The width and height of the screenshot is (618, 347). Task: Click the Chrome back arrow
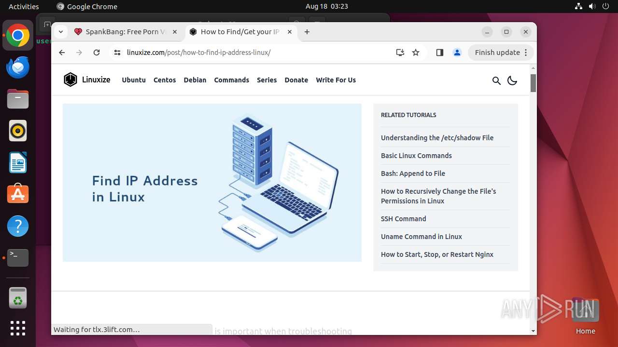(62, 53)
